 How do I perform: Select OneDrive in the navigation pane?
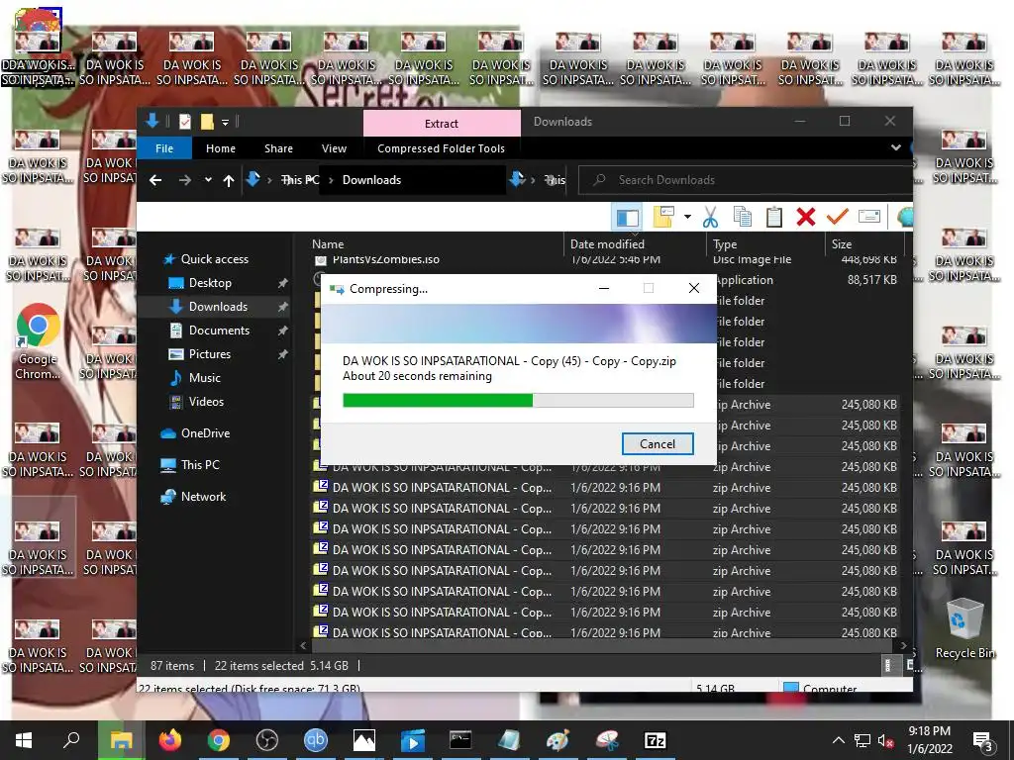coord(204,433)
